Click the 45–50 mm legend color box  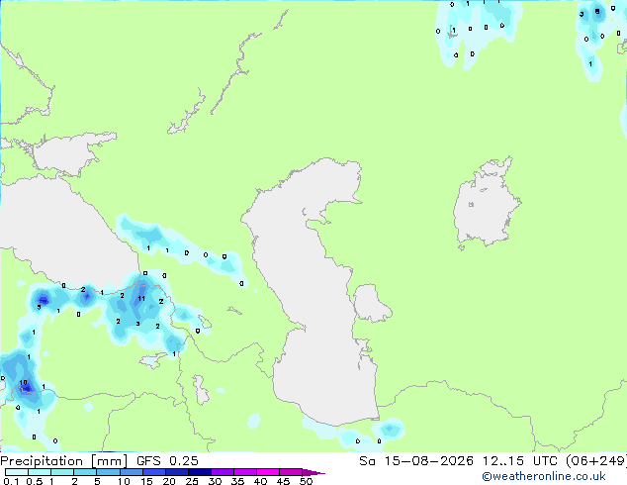[x=291, y=472]
